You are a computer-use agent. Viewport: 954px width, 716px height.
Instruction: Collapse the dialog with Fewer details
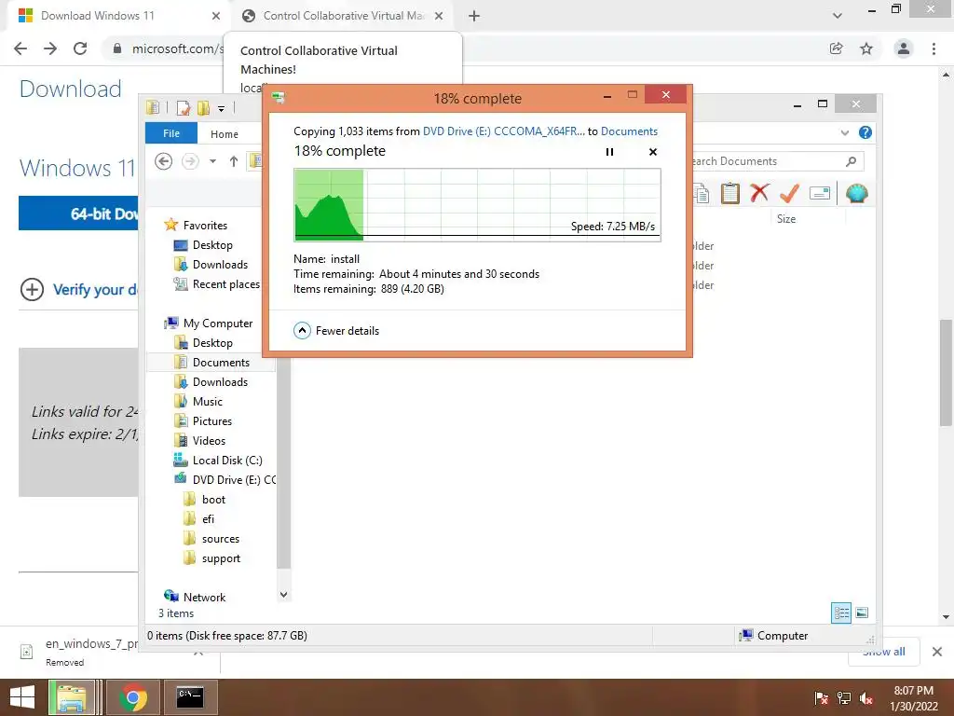[336, 331]
